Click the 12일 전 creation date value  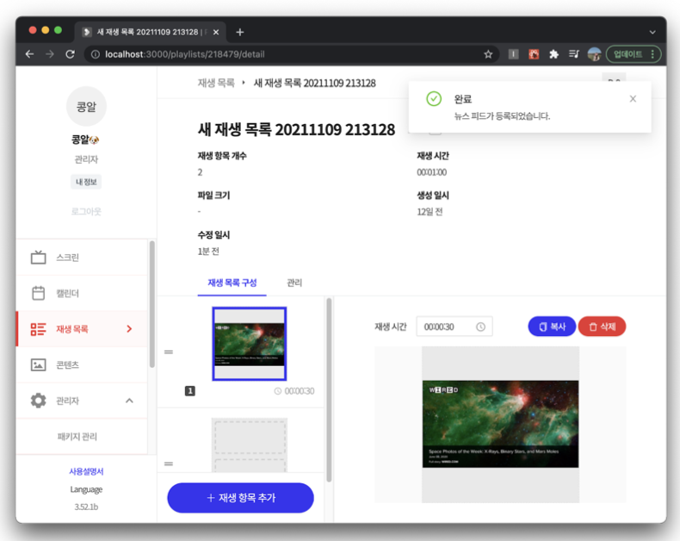[430, 212]
